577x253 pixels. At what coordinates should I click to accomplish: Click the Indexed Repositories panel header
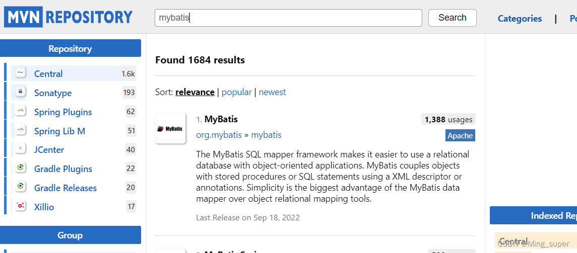coord(533,216)
